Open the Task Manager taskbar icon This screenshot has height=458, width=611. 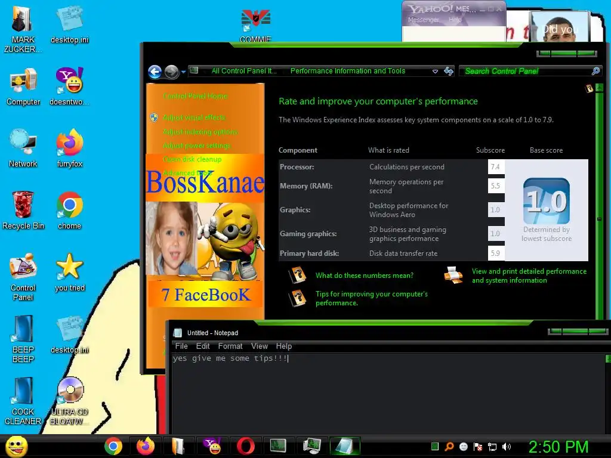pos(278,446)
